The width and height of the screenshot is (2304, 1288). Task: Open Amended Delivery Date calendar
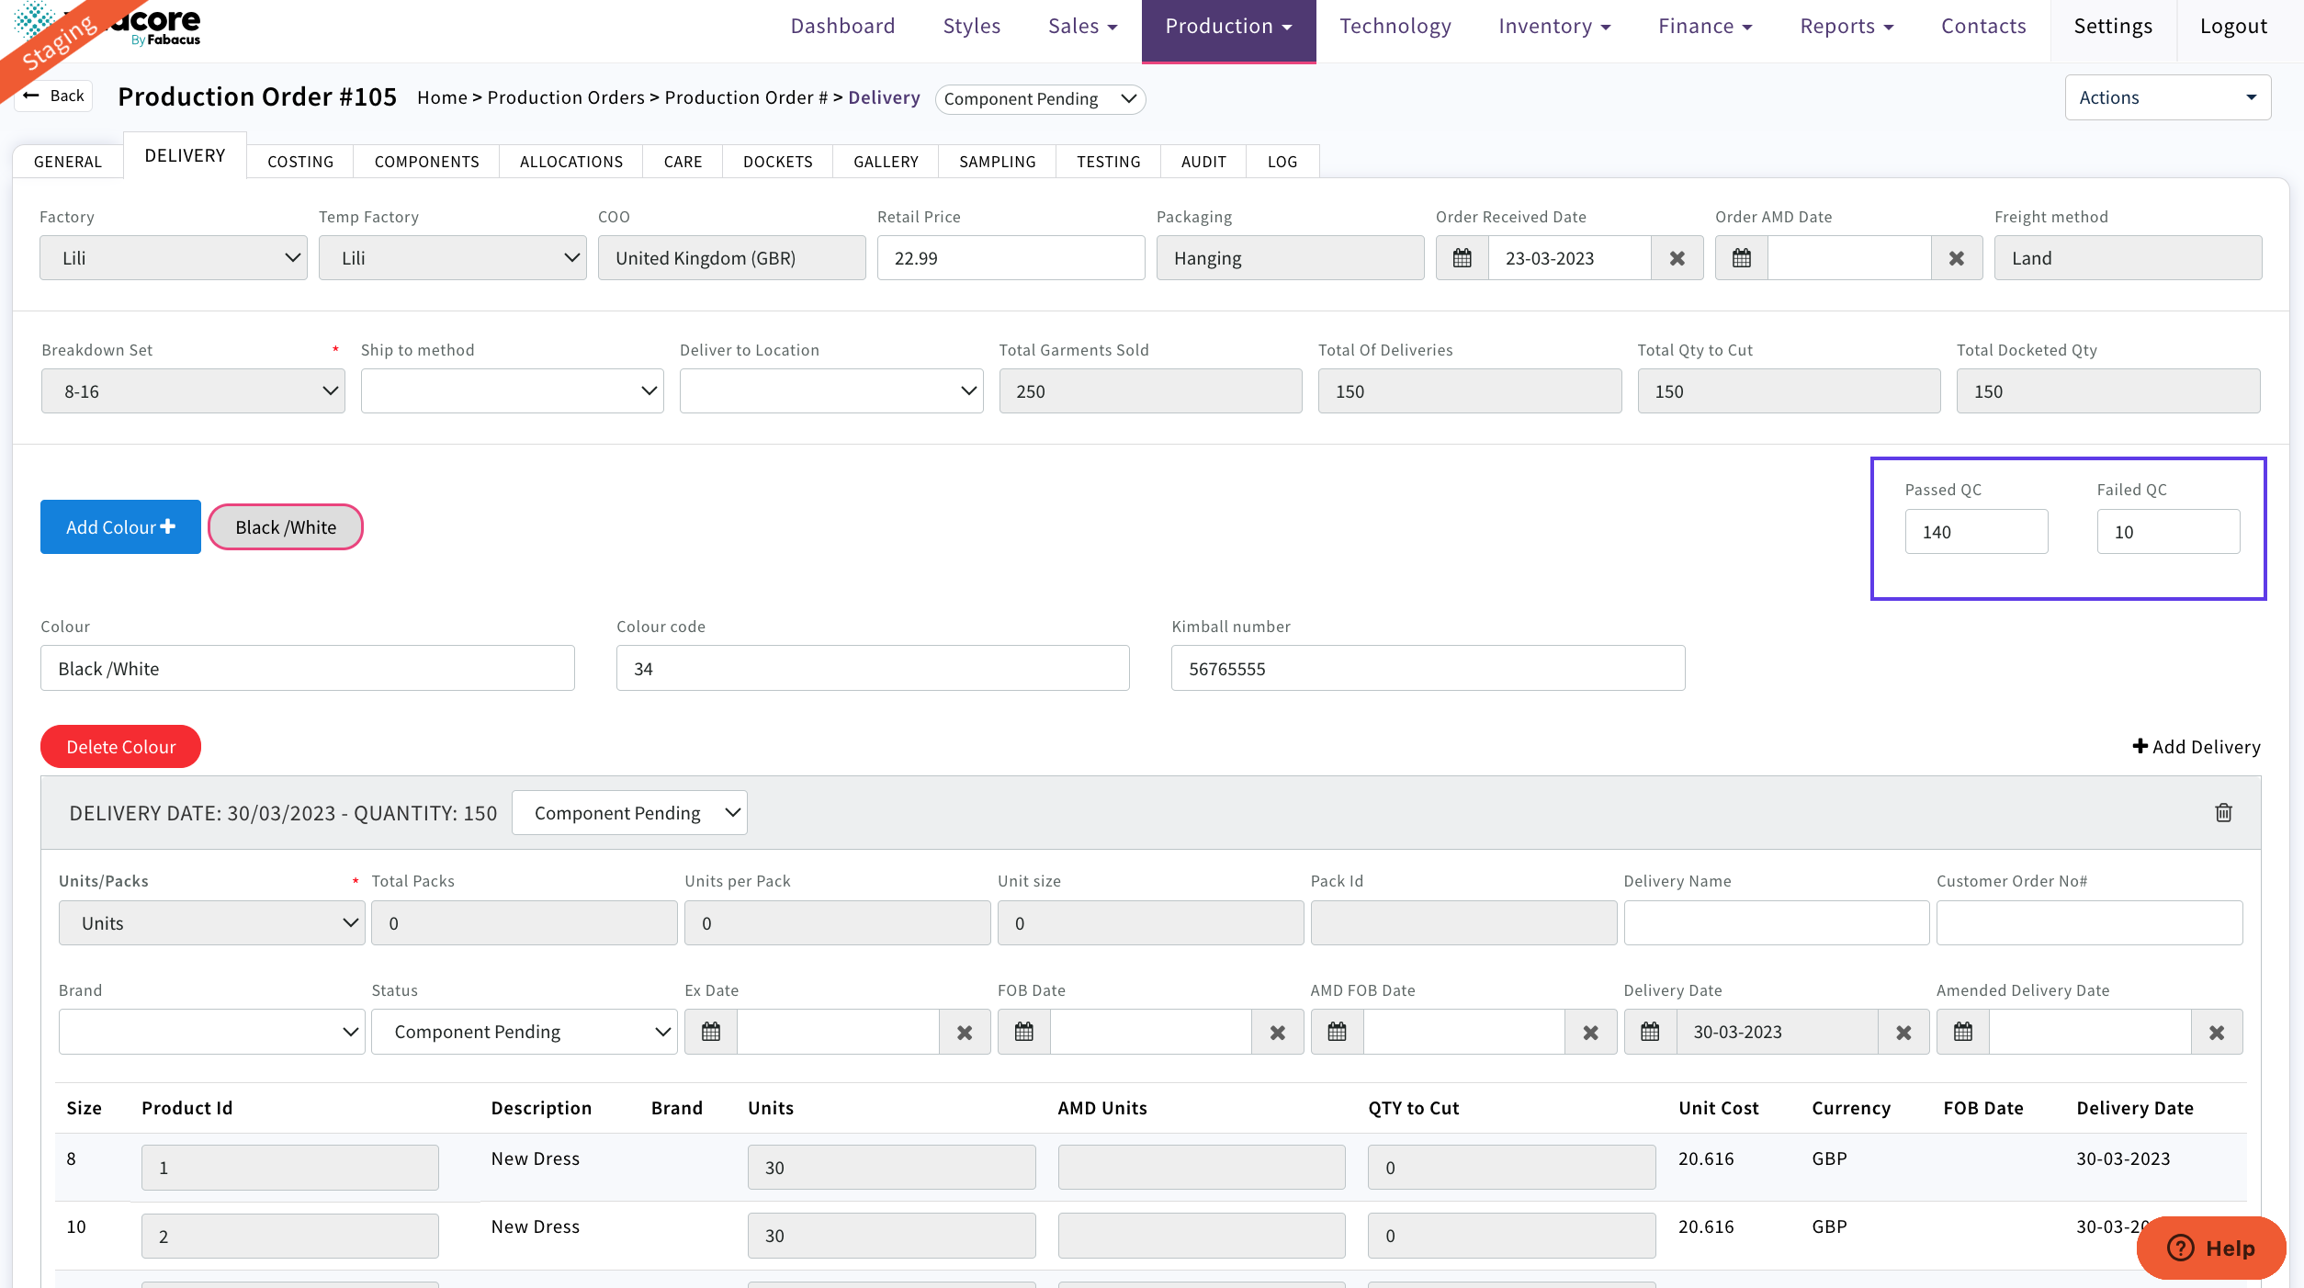1962,1032
